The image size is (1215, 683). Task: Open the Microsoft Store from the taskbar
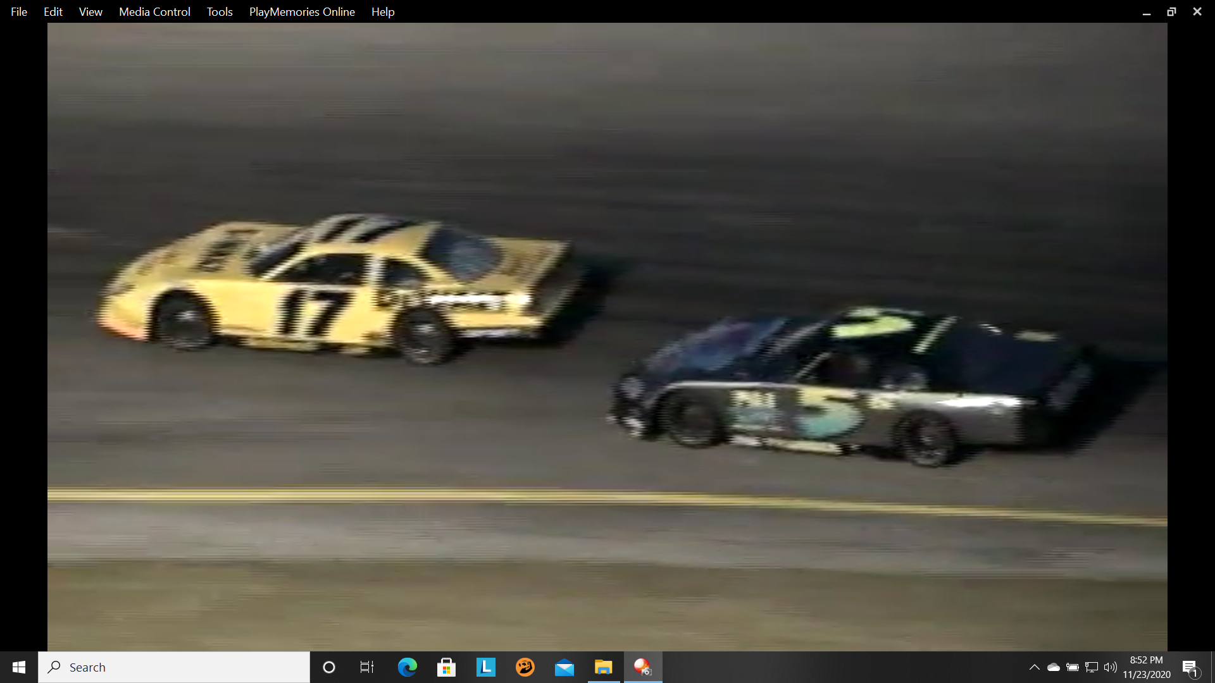(x=446, y=667)
